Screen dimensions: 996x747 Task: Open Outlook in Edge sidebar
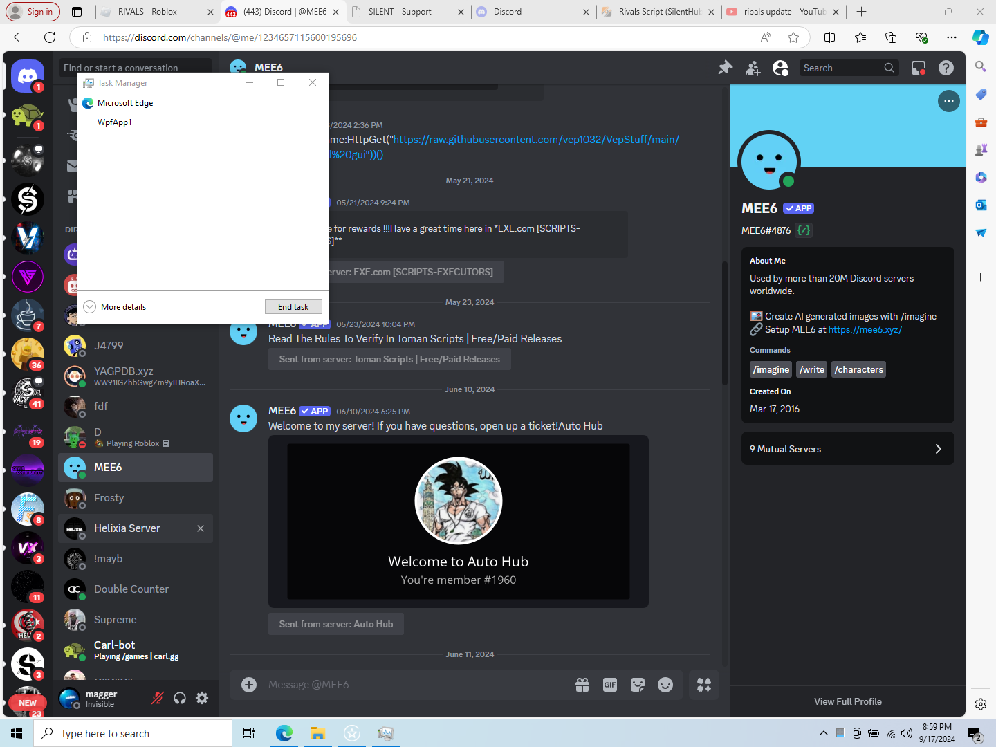tap(981, 205)
